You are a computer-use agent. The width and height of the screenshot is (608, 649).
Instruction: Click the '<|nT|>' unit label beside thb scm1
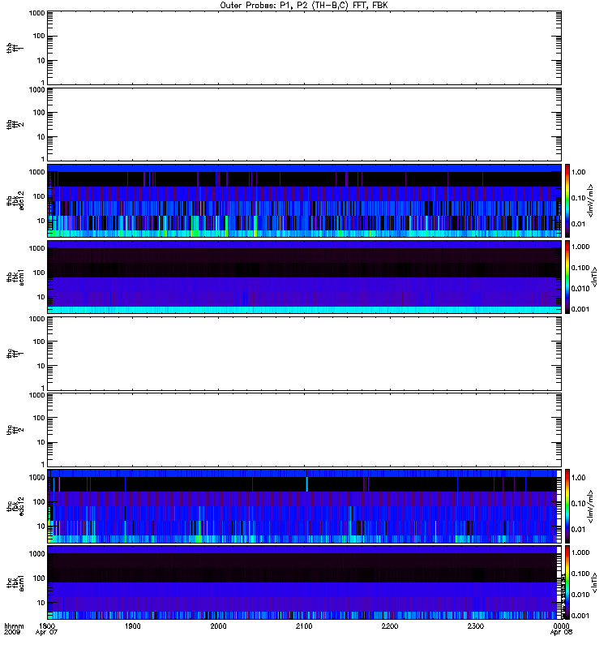[594, 277]
